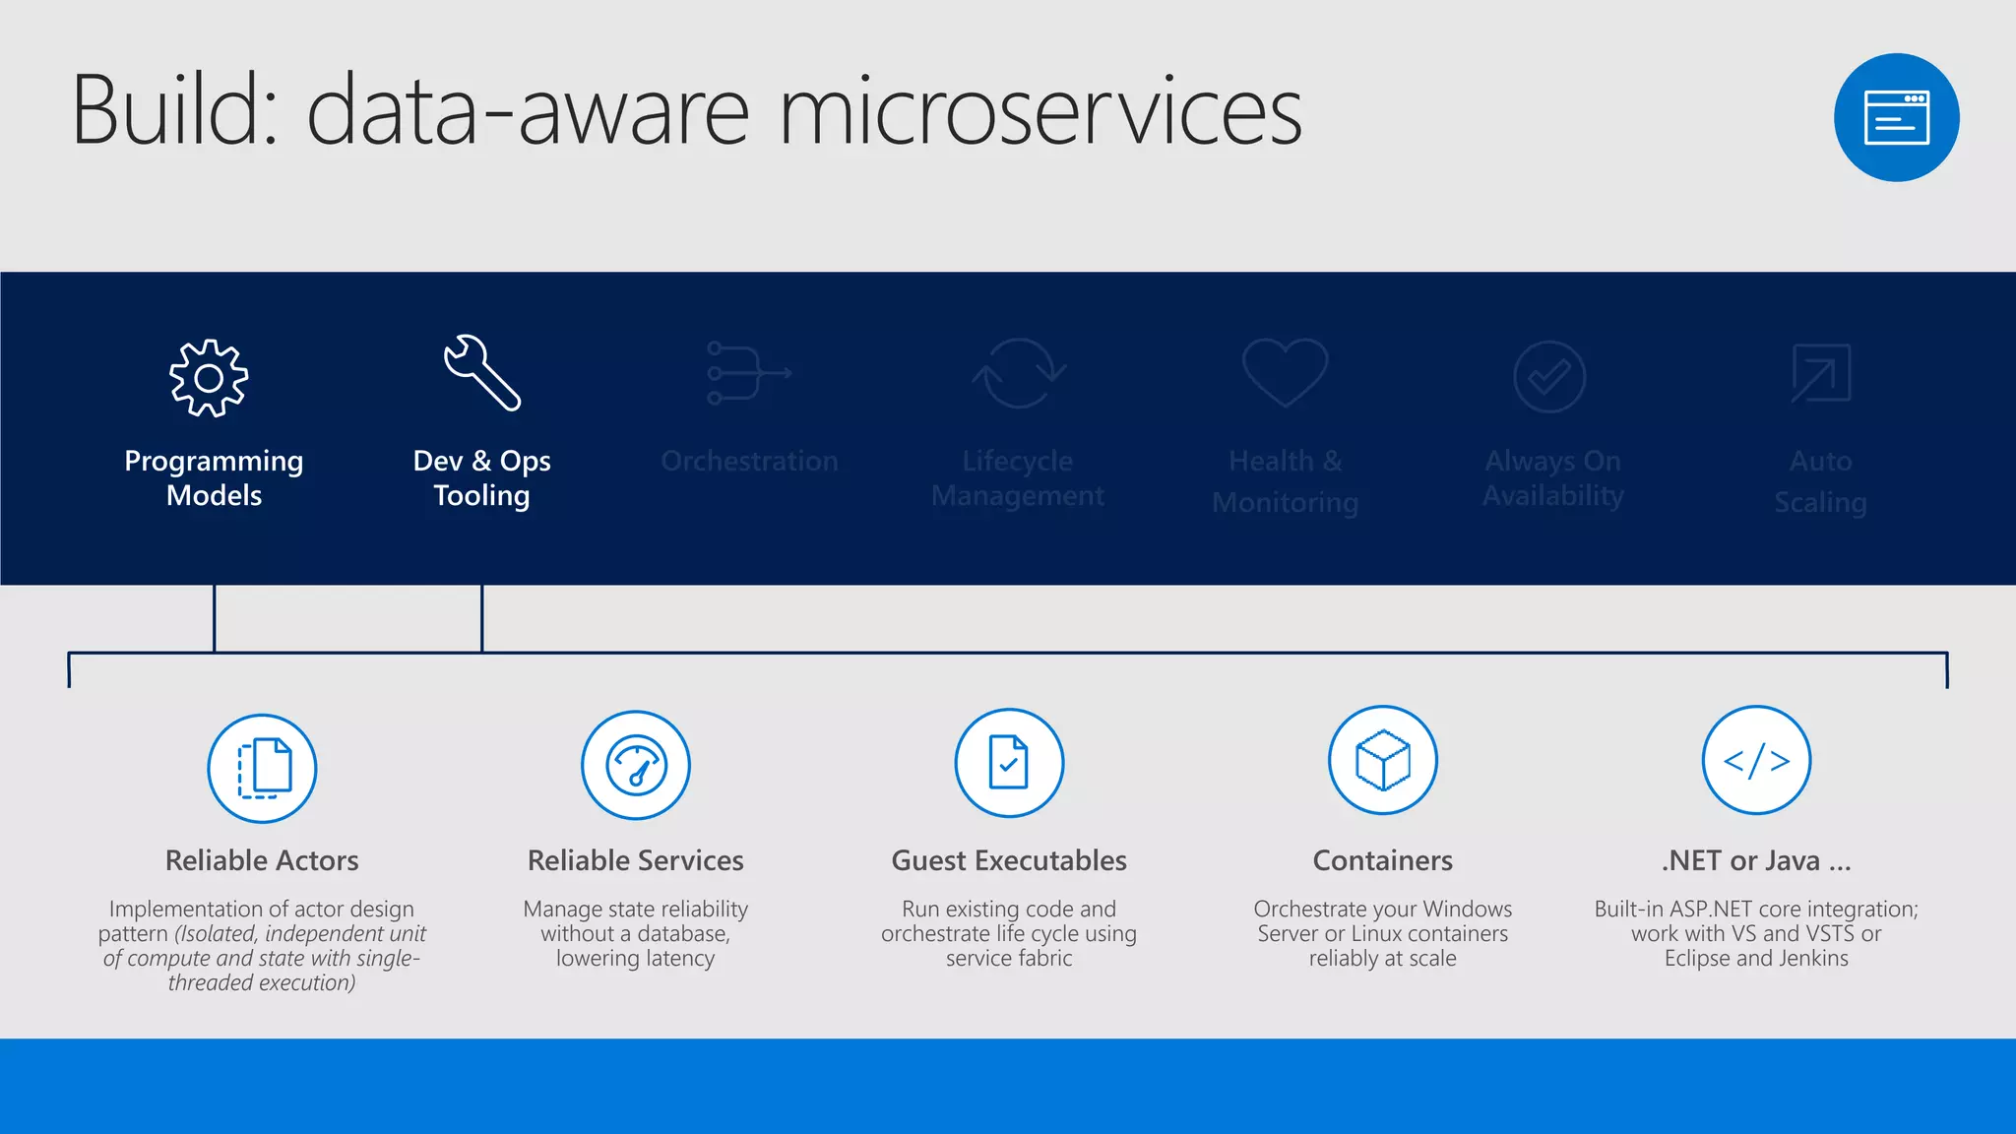Click the 'Orchestrate your Windows' description text
Screen dimensions: 2016x1134
click(x=1383, y=933)
